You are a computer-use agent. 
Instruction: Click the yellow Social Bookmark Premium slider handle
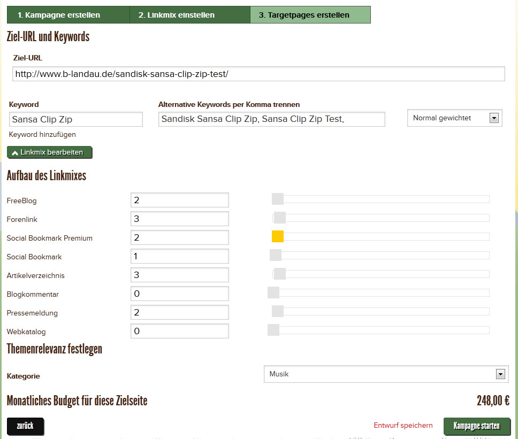[x=278, y=237]
